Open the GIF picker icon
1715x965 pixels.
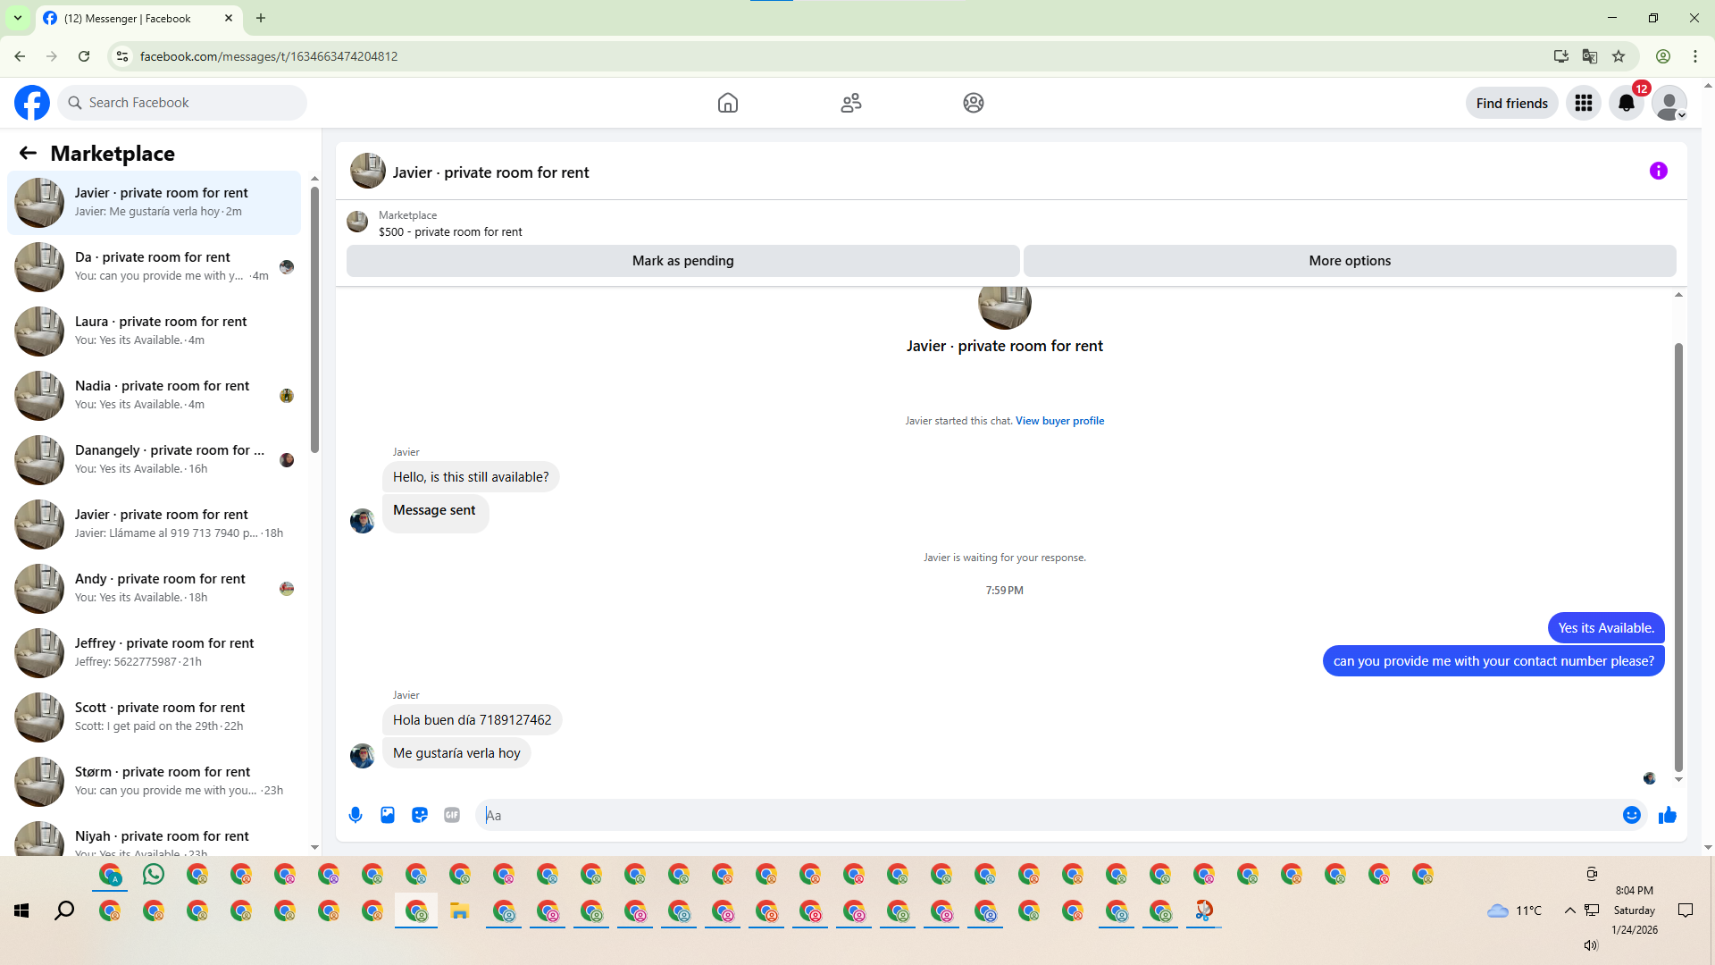pos(452,815)
